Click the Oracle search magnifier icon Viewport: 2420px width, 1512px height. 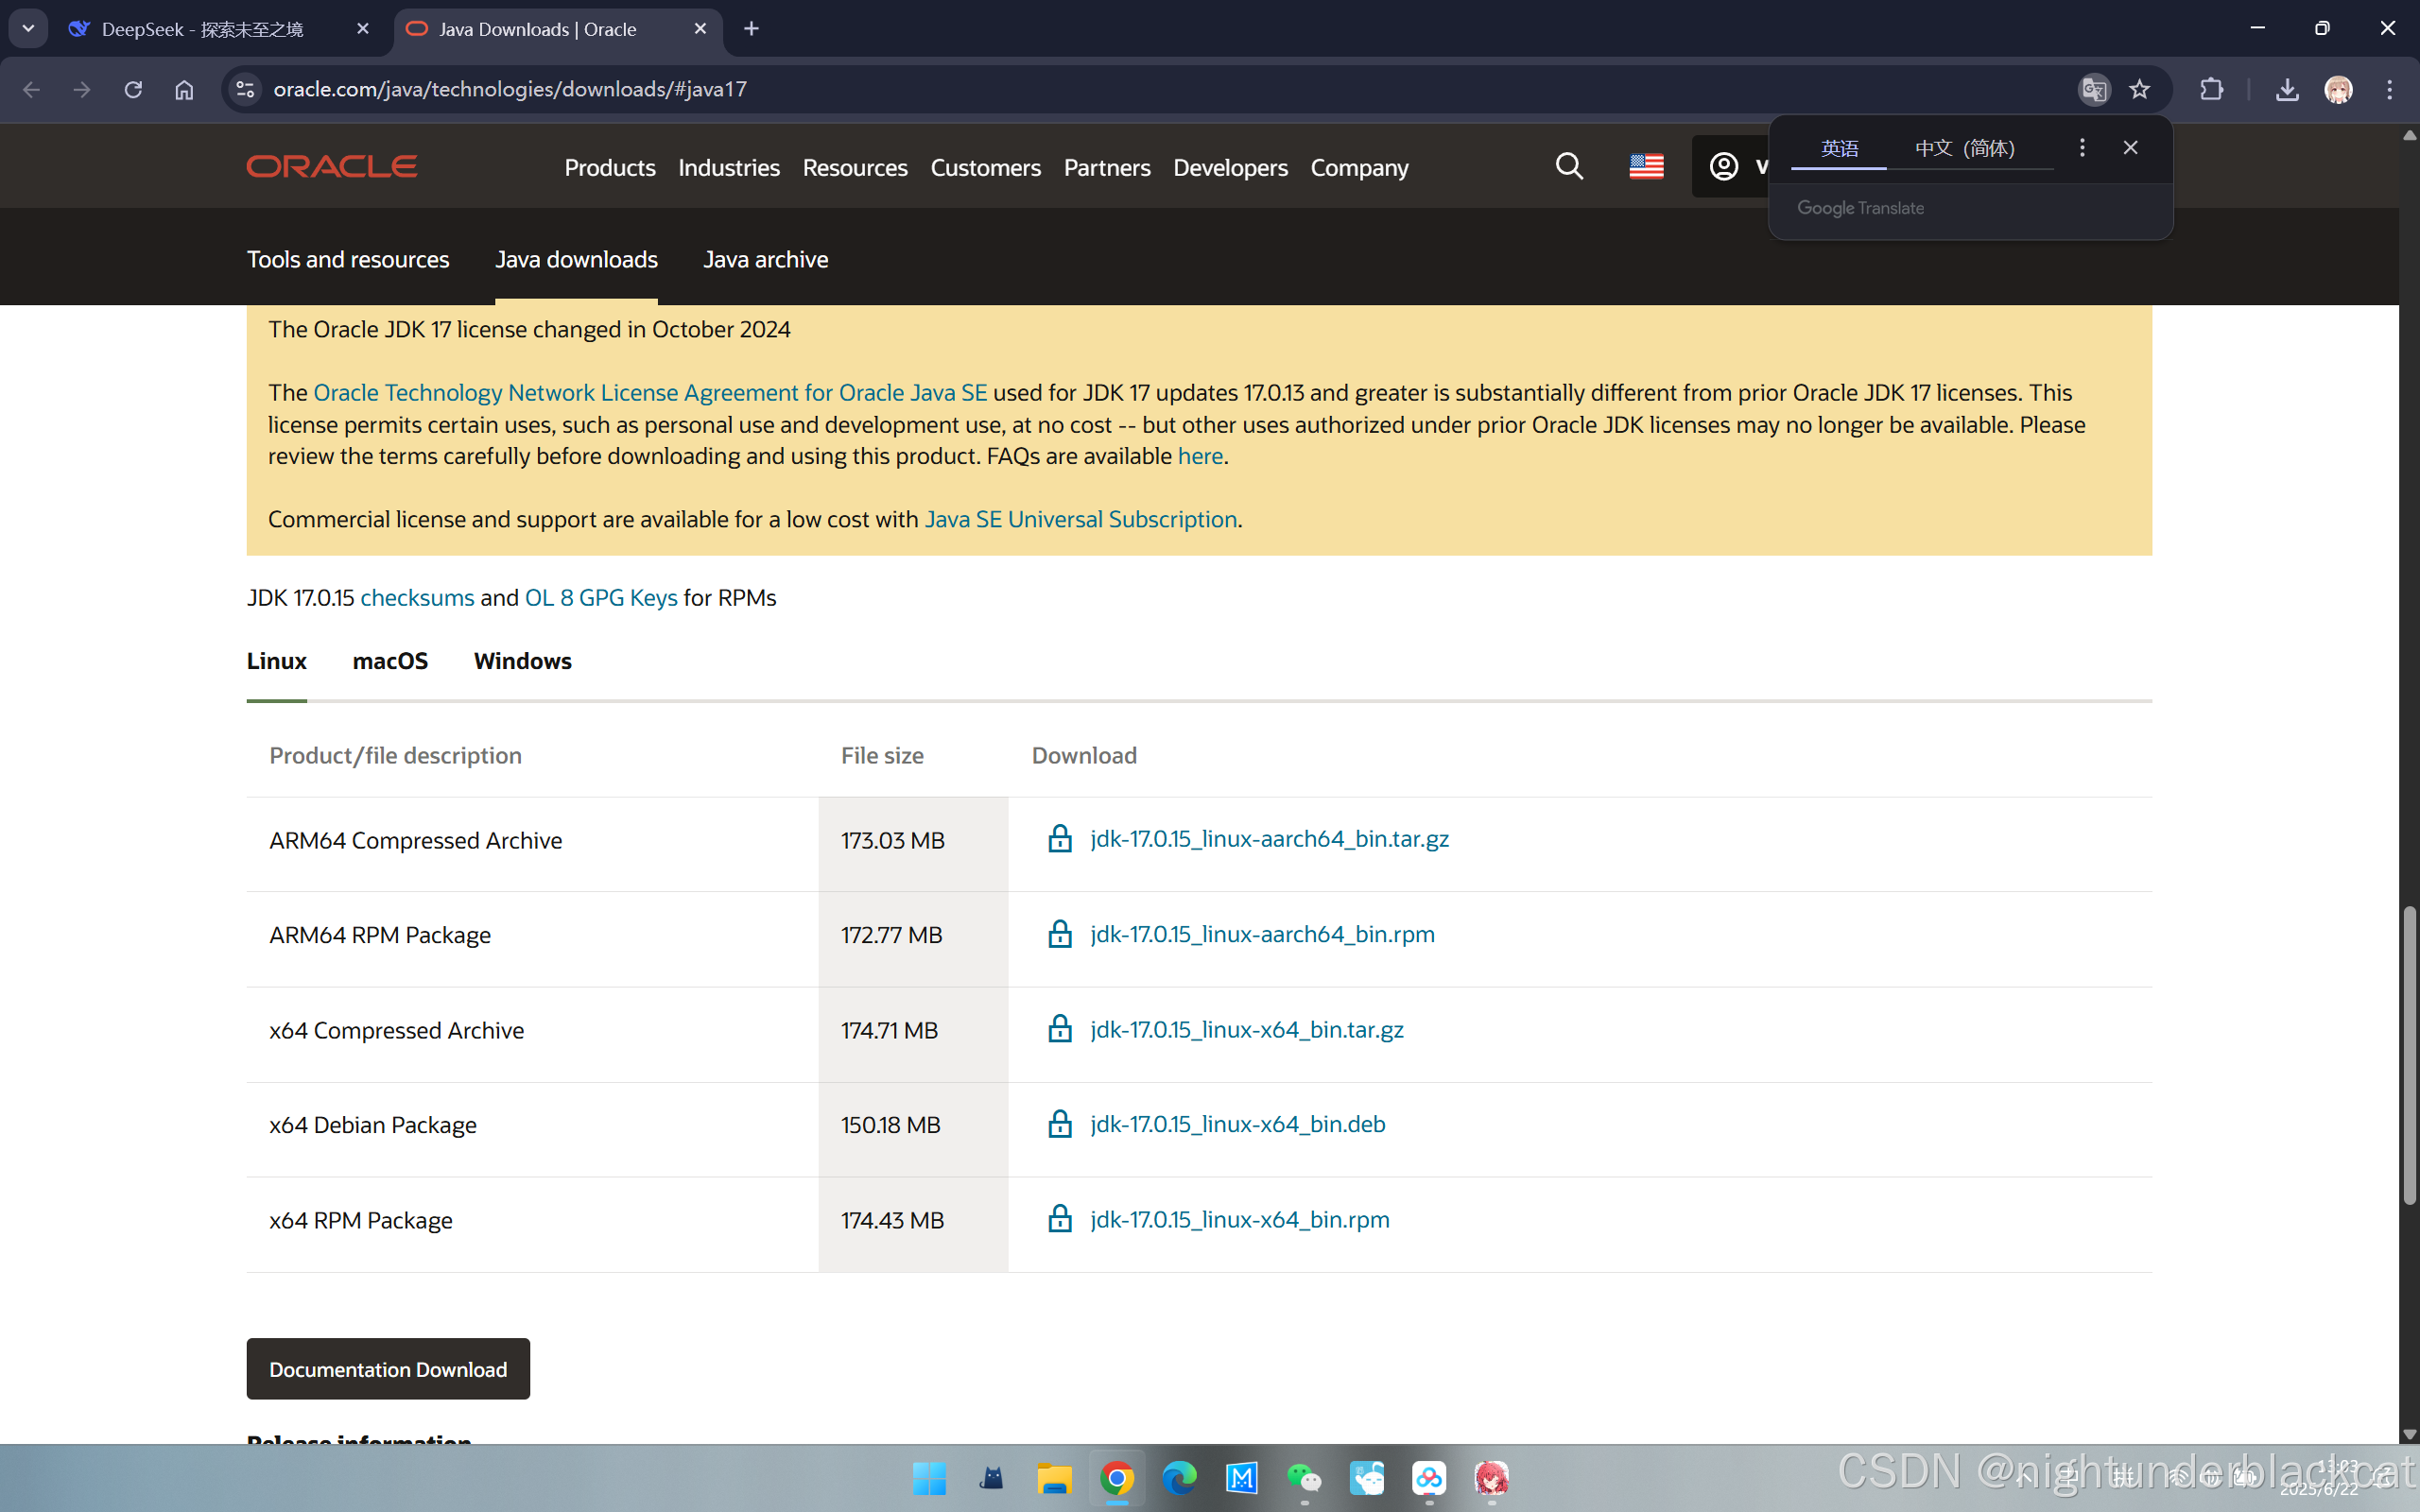(x=1569, y=166)
